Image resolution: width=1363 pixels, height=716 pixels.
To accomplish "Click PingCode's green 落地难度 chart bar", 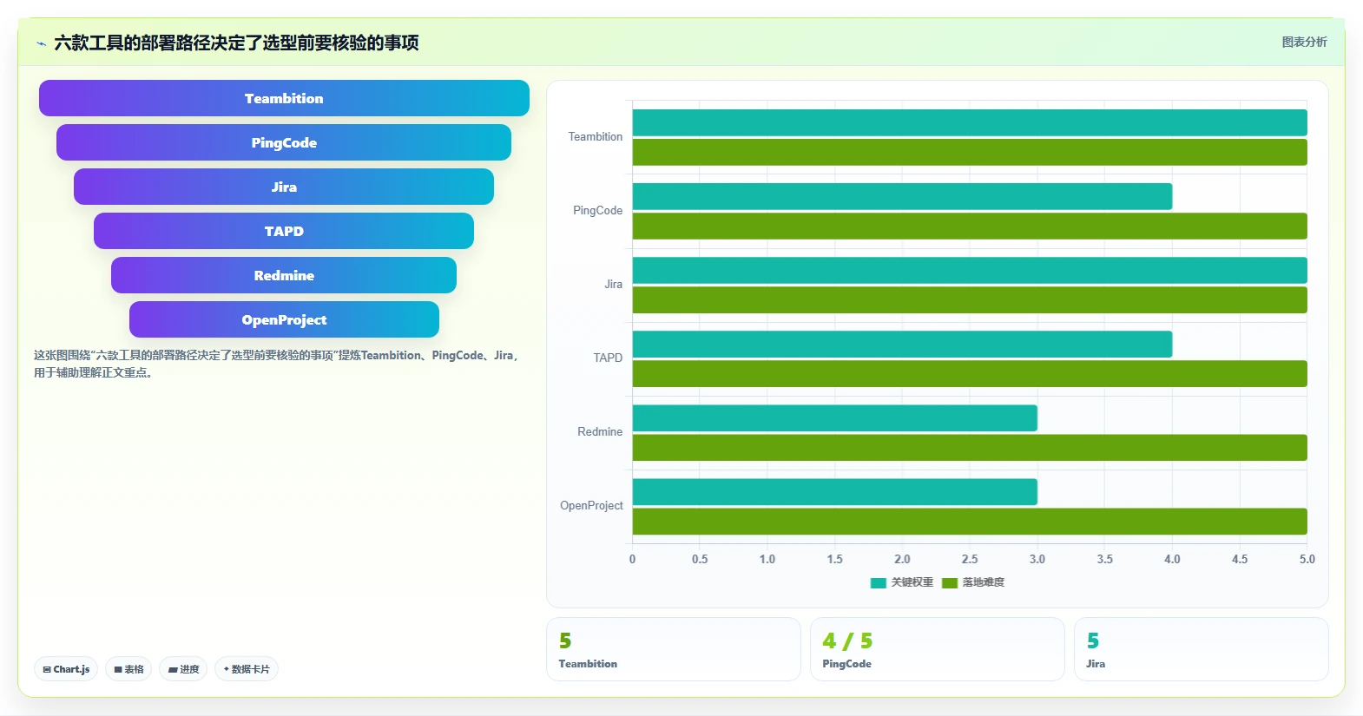I will pos(970,226).
